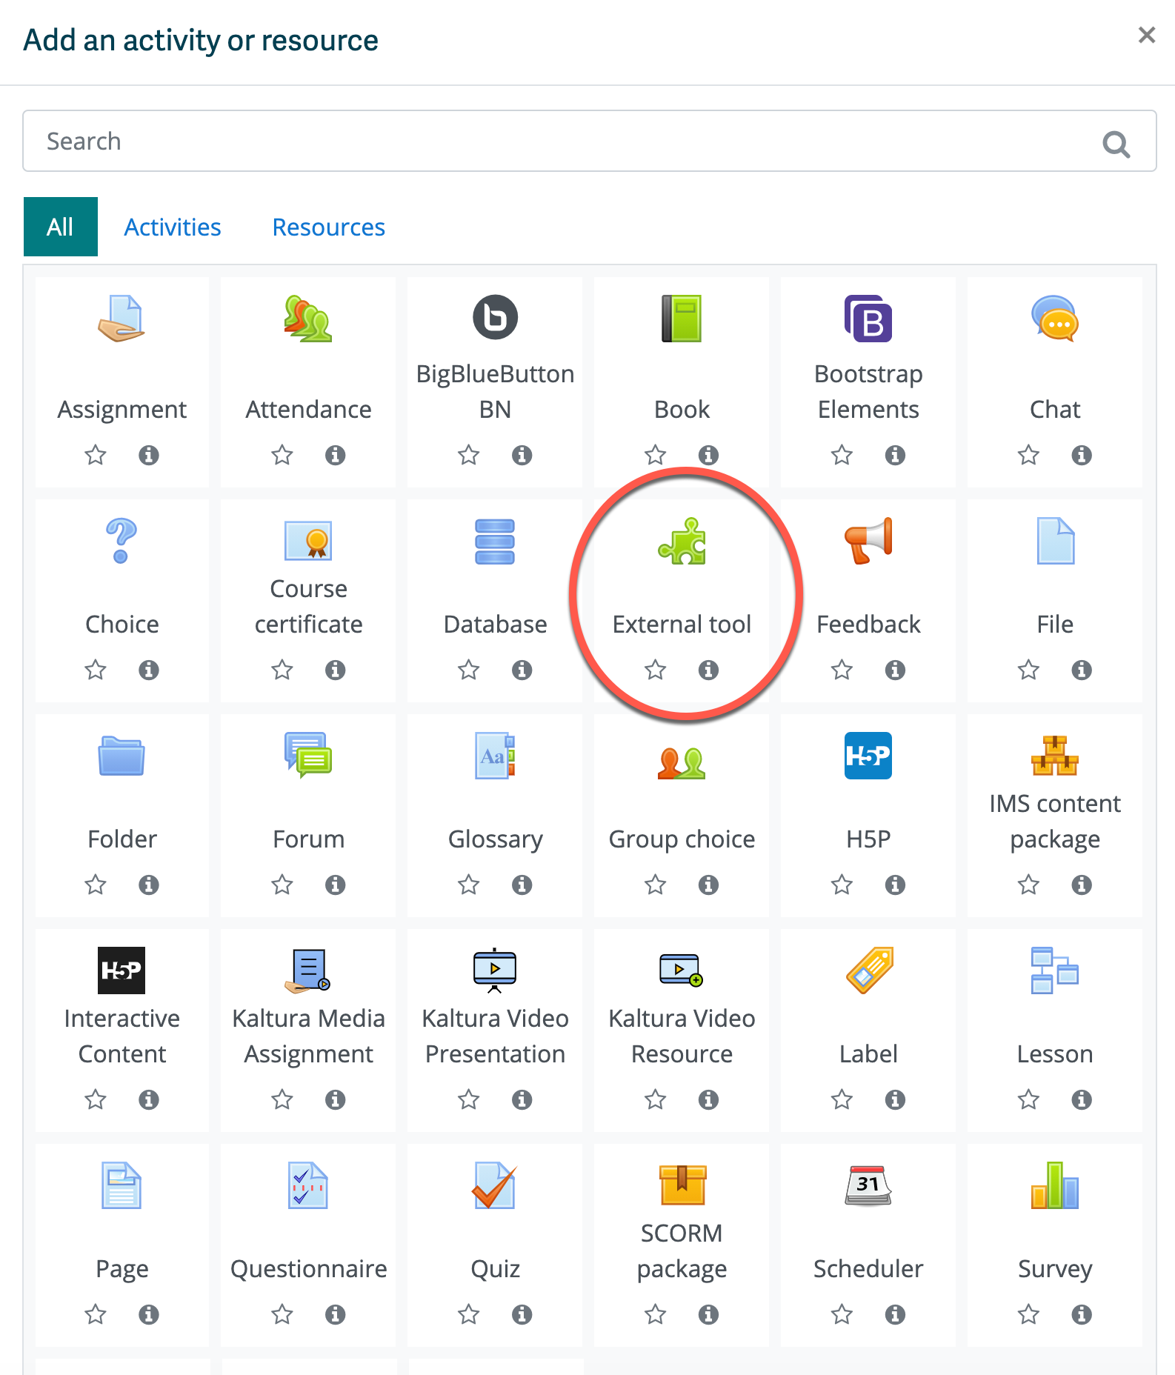
Task: Click the Glossary icon
Action: (x=495, y=756)
